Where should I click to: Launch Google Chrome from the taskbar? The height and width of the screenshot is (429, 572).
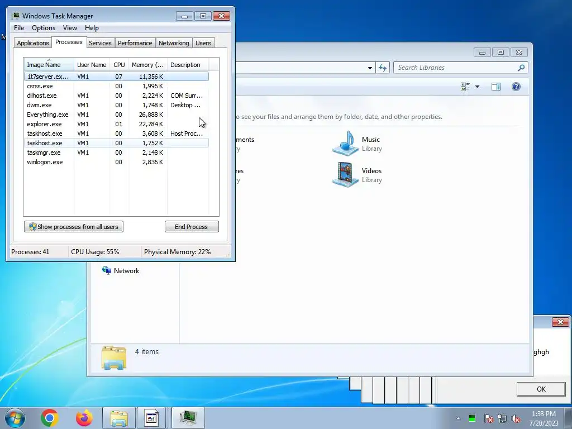click(x=50, y=418)
